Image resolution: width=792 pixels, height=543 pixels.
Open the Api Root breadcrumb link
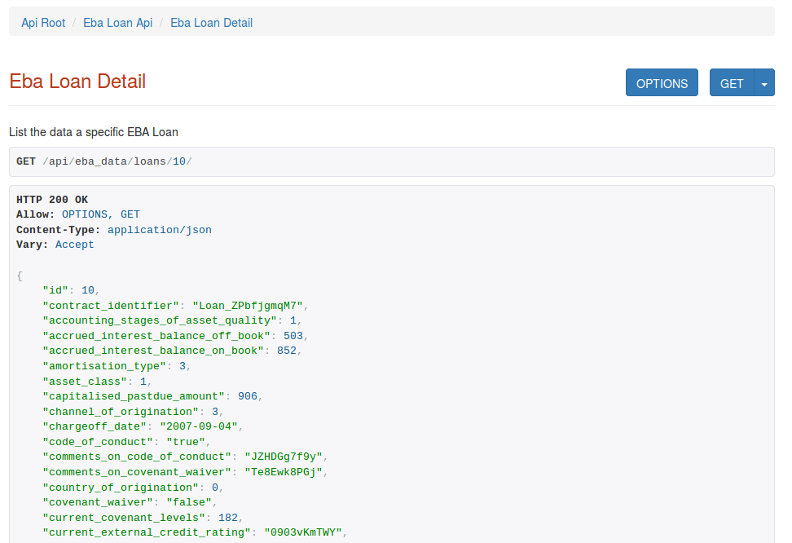point(43,23)
